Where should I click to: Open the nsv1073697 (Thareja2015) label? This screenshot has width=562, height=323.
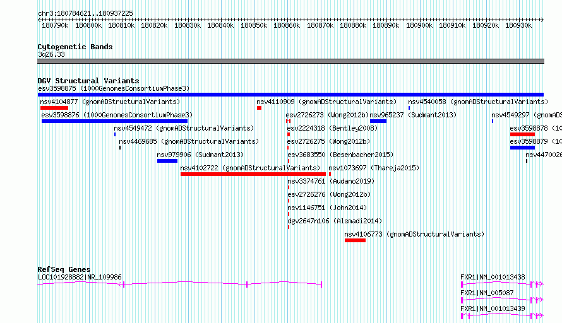click(x=374, y=168)
